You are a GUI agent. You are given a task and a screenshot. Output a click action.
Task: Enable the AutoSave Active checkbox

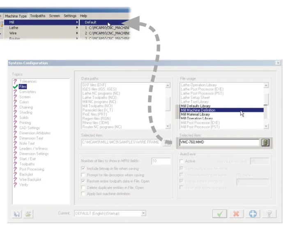click(182, 161)
